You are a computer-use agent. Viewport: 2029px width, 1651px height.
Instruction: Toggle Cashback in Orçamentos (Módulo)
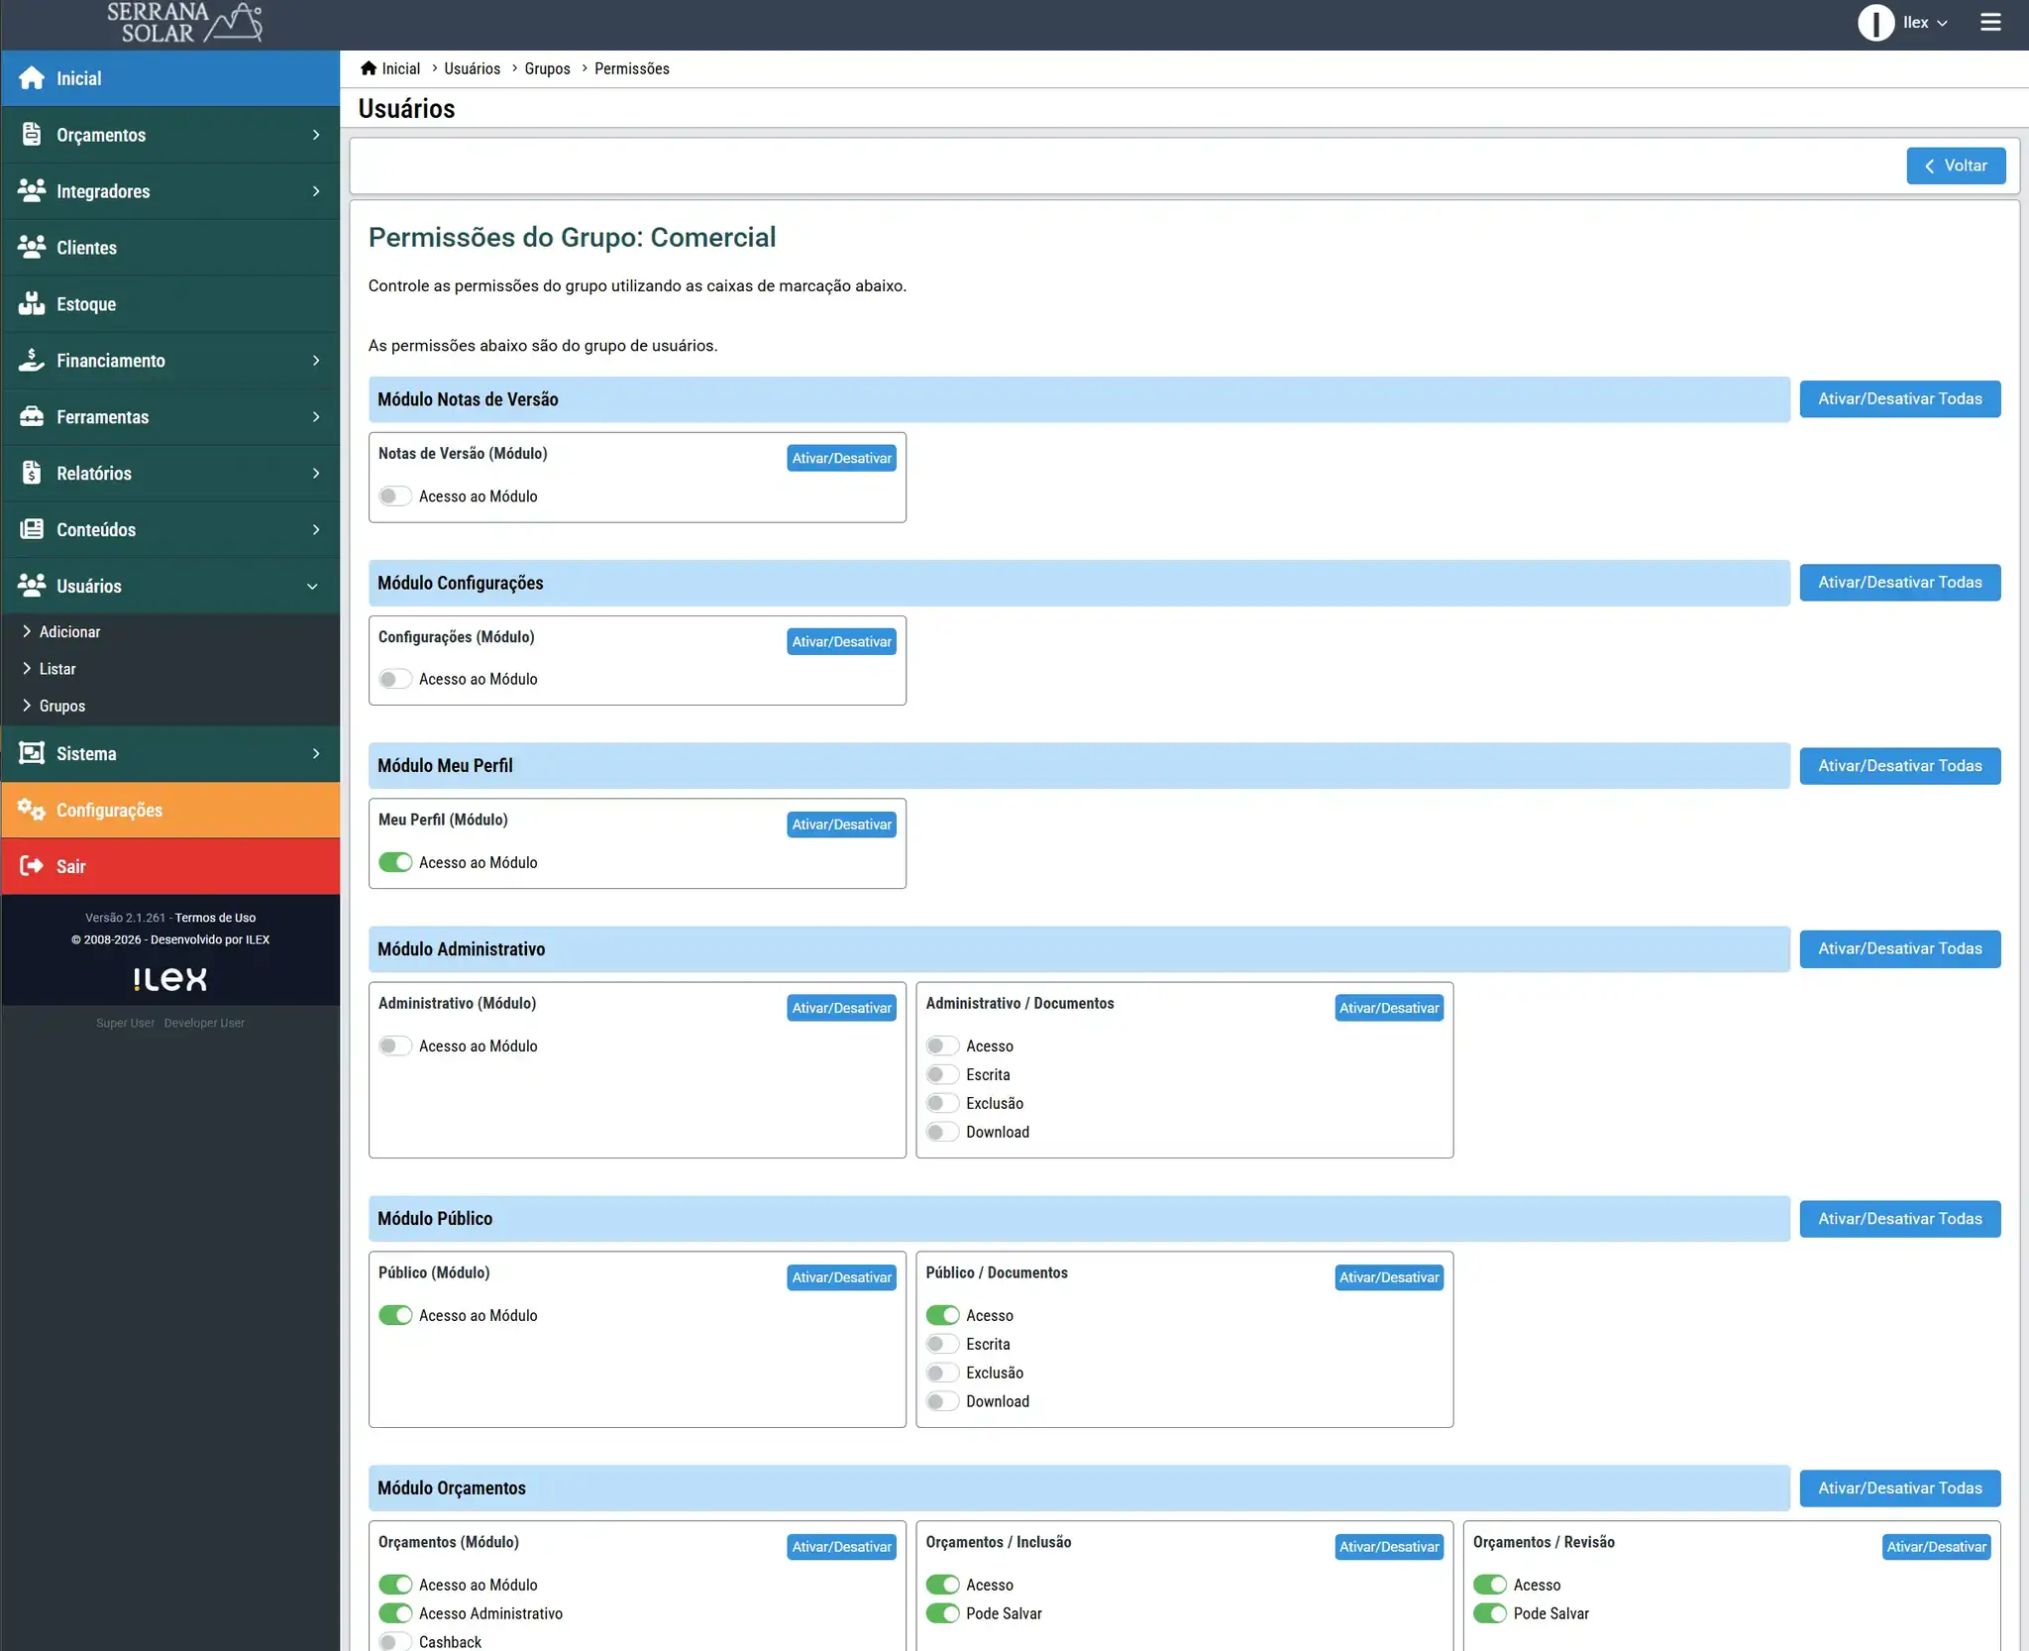coord(394,1642)
